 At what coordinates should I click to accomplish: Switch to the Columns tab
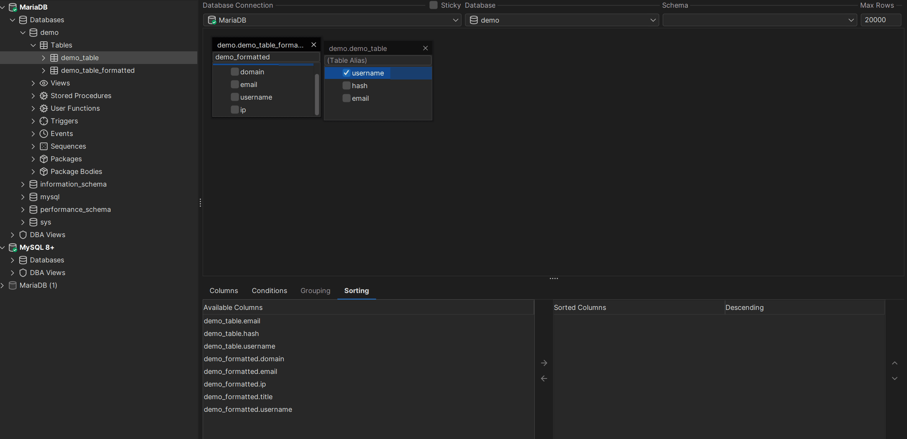point(224,291)
